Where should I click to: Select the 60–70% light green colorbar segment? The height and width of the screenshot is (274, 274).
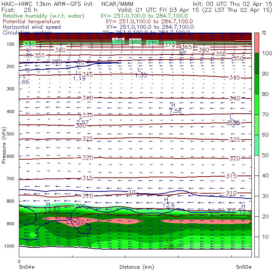257,124
